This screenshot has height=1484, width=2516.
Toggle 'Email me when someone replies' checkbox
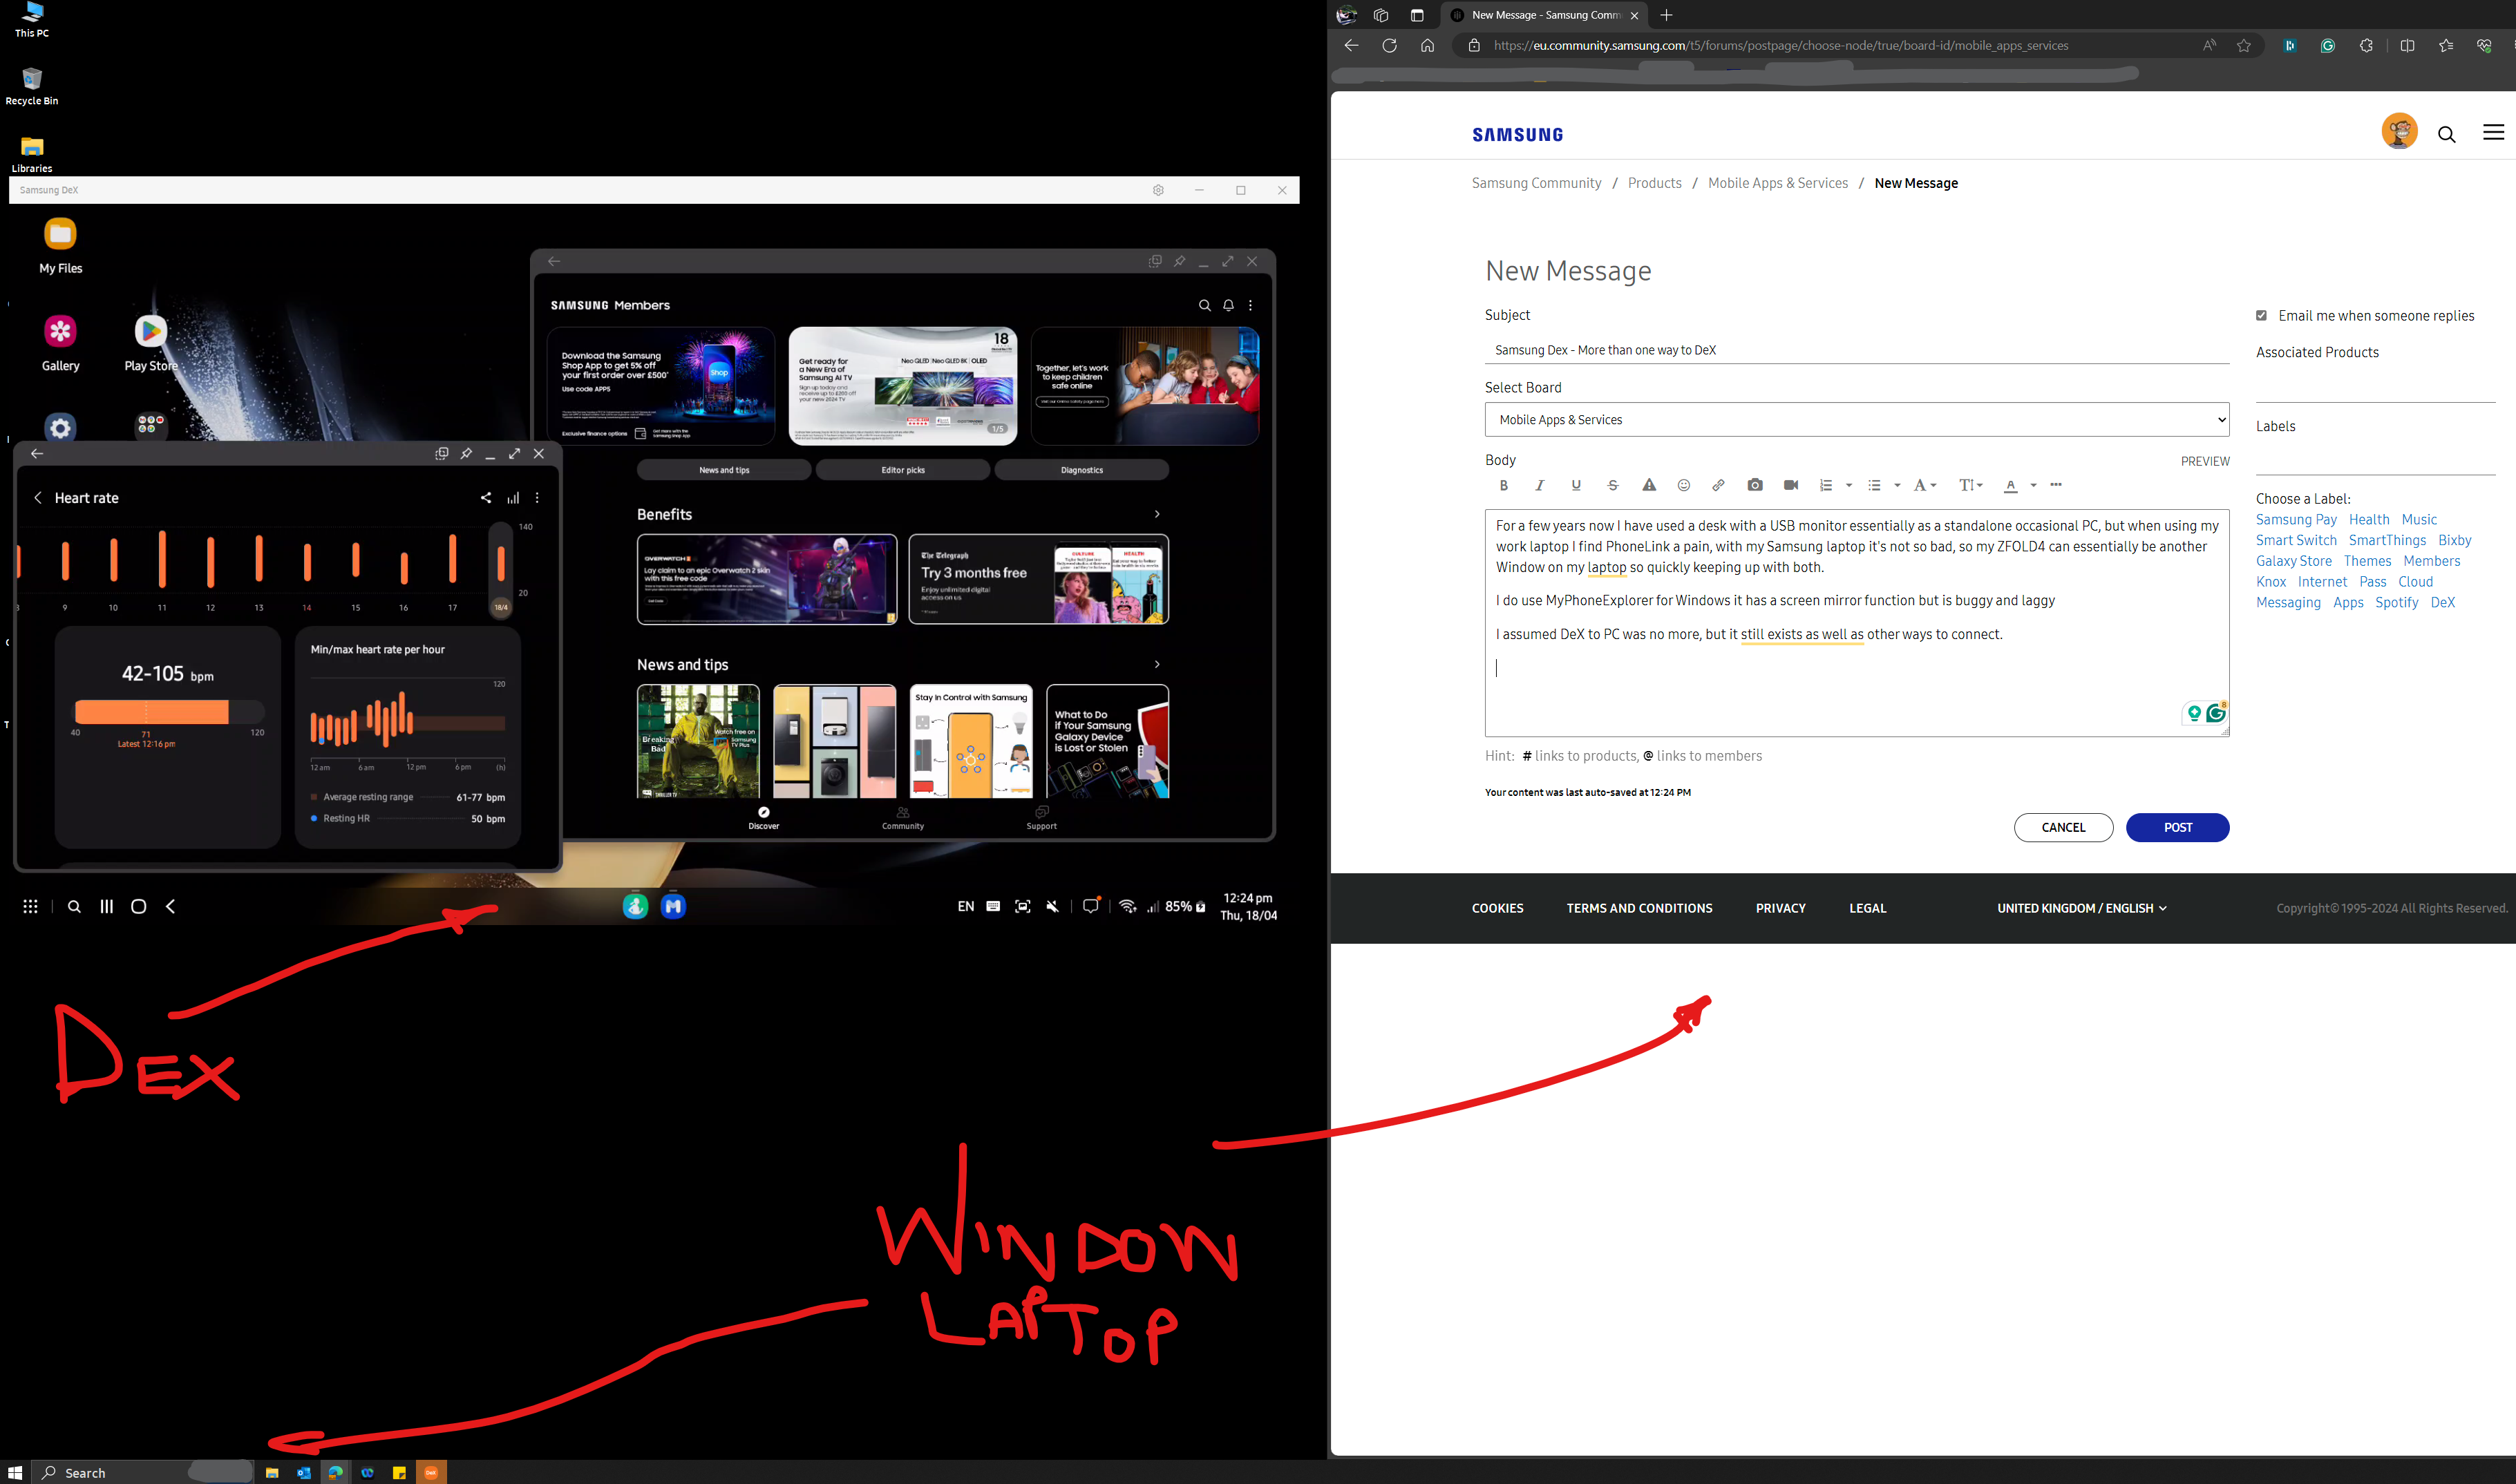point(2261,316)
